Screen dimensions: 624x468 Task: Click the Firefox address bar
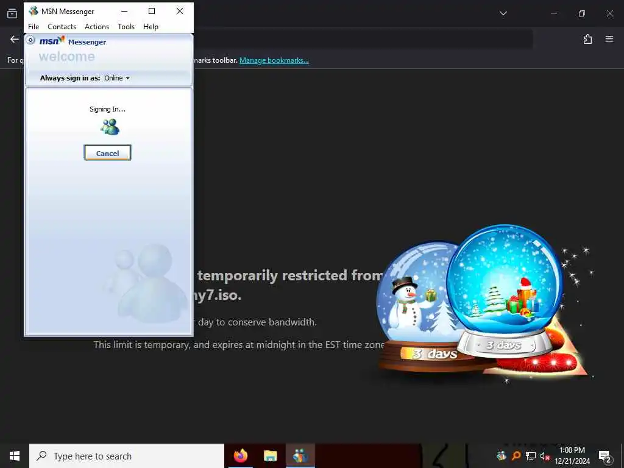(x=363, y=39)
